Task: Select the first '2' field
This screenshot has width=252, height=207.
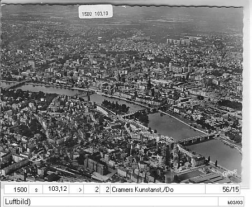Action: pos(92,190)
